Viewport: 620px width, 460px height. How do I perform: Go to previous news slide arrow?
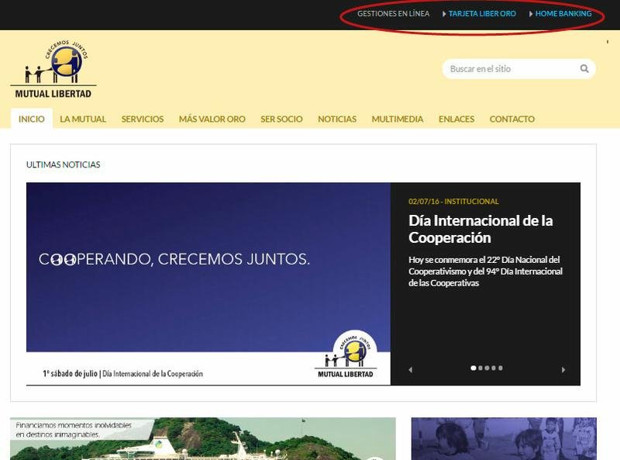click(x=411, y=370)
